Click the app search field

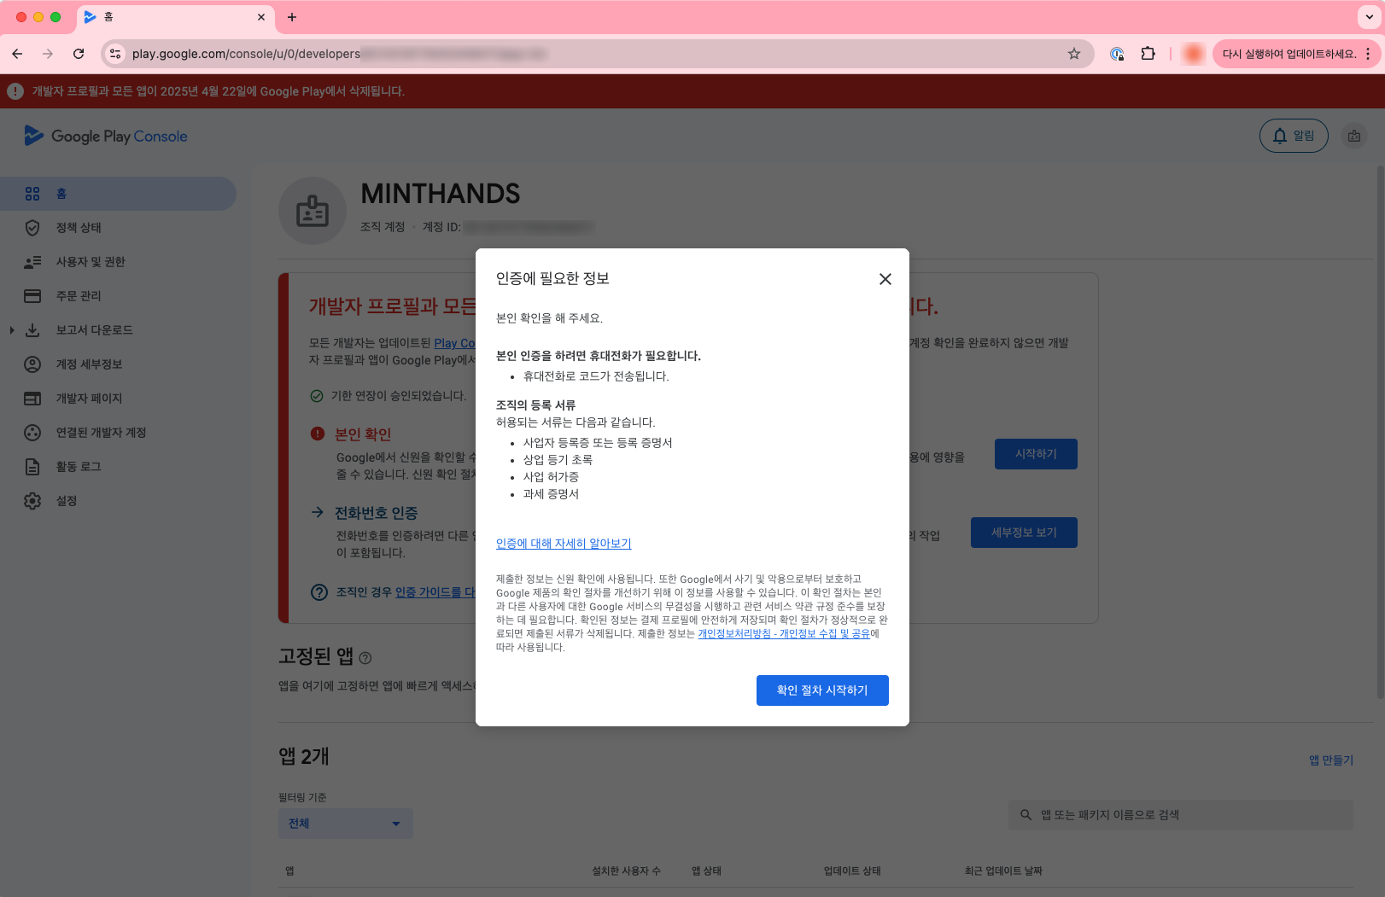tap(1181, 815)
